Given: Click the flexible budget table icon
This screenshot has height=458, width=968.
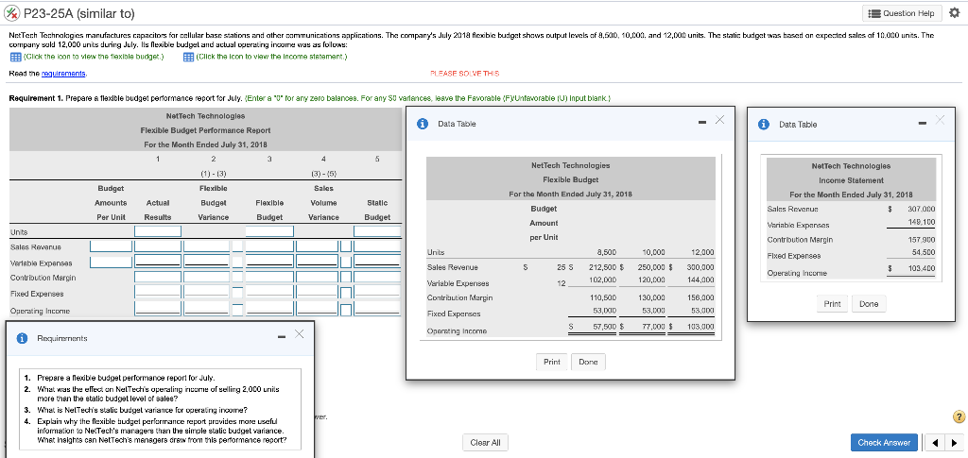Looking at the screenshot, I should [15, 58].
